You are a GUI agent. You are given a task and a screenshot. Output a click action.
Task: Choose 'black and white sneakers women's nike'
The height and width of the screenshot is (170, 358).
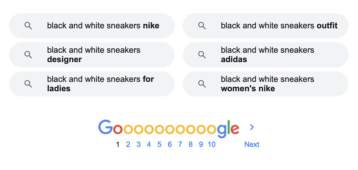pyautogui.click(x=265, y=84)
